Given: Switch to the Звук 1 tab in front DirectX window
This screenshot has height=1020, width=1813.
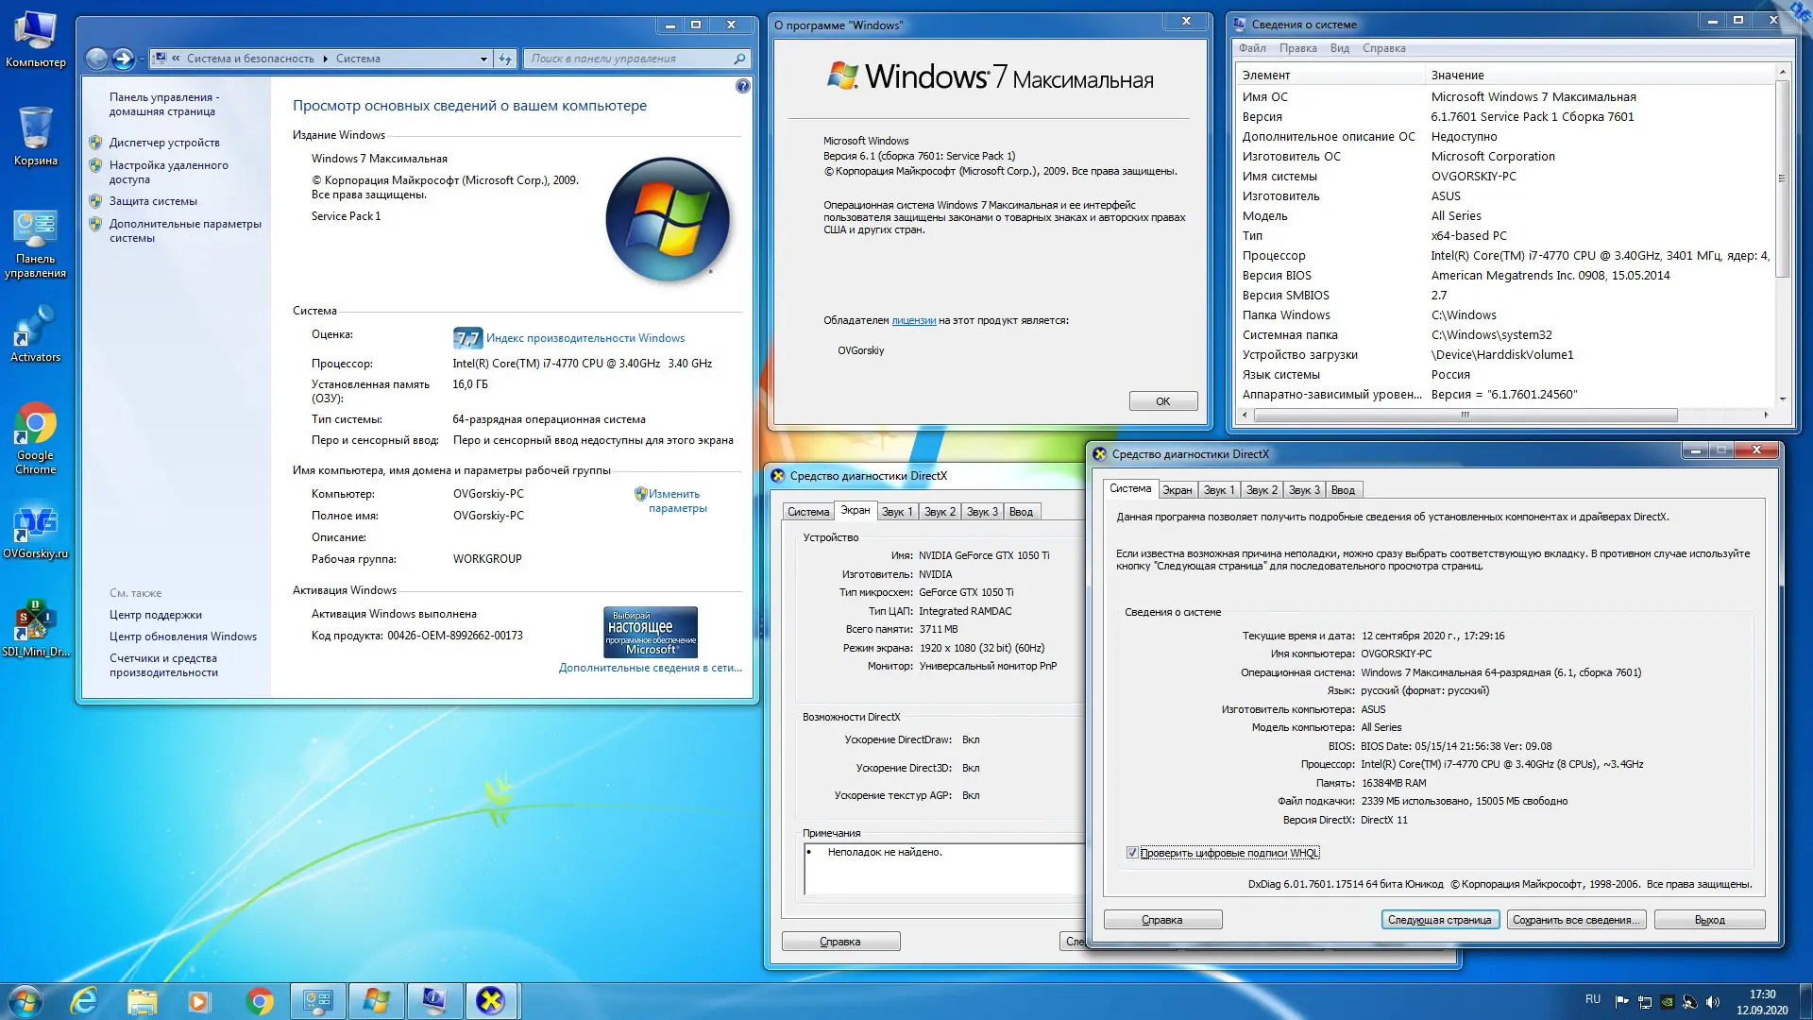Looking at the screenshot, I should point(1218,490).
